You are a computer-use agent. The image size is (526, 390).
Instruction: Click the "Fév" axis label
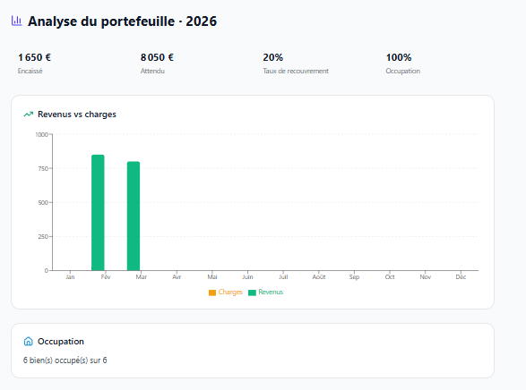coord(106,277)
